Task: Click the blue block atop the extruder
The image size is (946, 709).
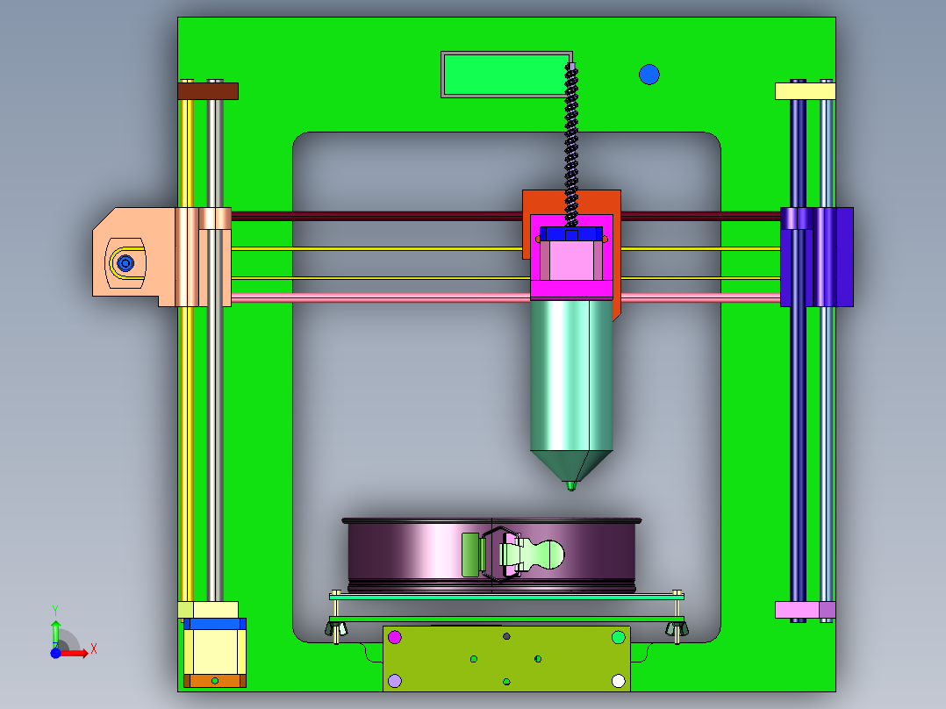Action: point(571,234)
